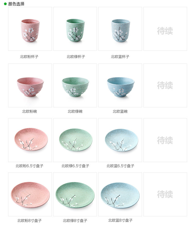Choose the green Nordic cup thumbnail

coord(75,29)
